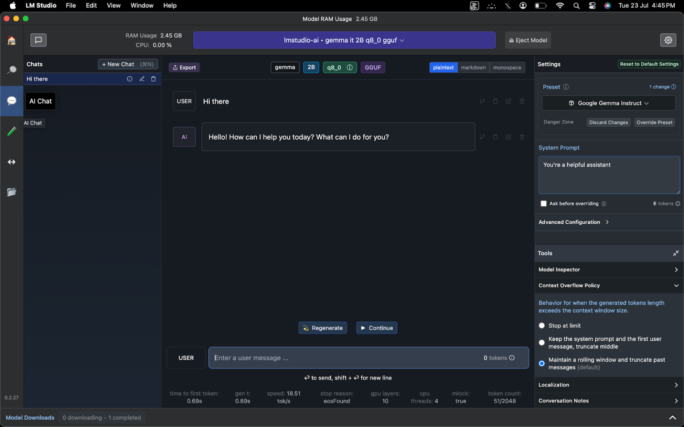Open the loaded gemma model selector dropdown

coord(344,40)
